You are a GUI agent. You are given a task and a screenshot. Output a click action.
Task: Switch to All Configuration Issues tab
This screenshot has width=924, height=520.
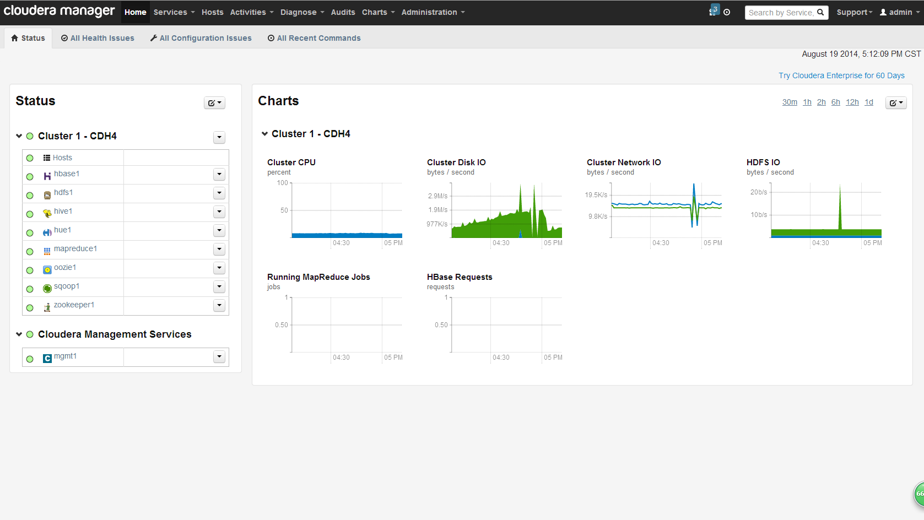click(201, 38)
